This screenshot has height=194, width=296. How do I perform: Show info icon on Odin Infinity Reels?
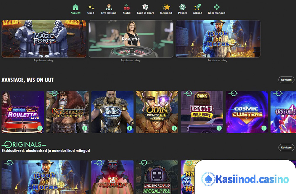[174, 128]
